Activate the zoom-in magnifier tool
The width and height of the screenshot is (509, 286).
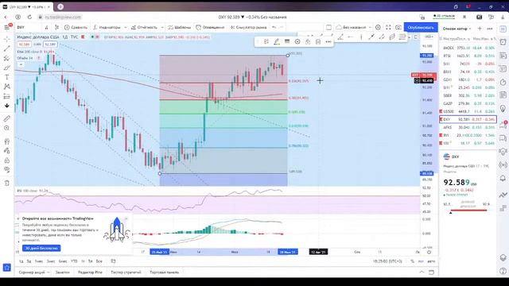(x=7, y=128)
